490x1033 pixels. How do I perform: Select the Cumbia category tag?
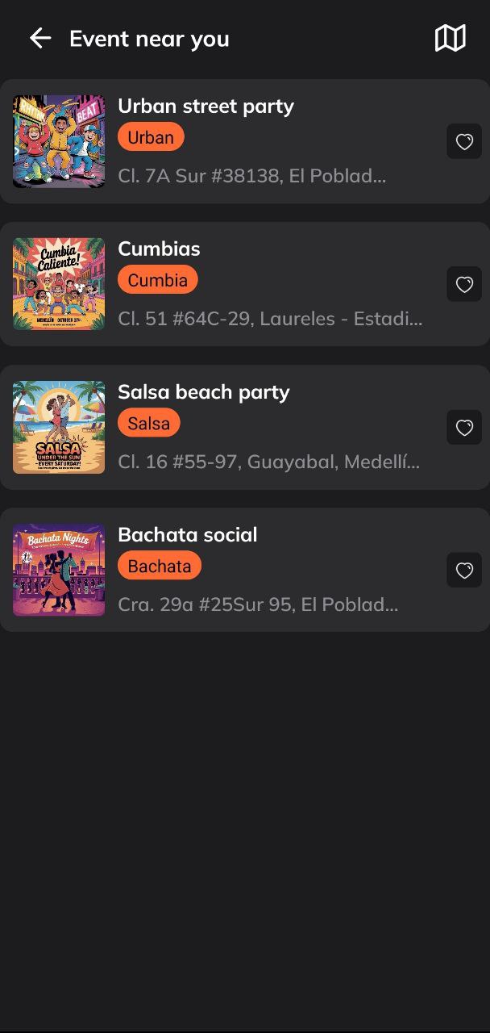157,280
